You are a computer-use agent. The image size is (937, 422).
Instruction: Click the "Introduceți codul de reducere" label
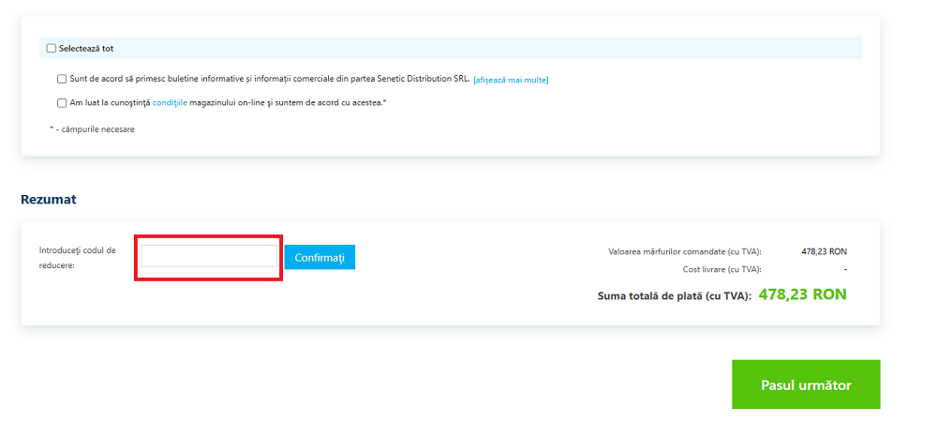pyautogui.click(x=78, y=257)
